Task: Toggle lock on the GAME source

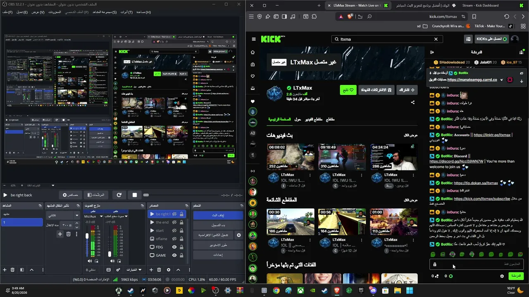Action: pyautogui.click(x=181, y=255)
